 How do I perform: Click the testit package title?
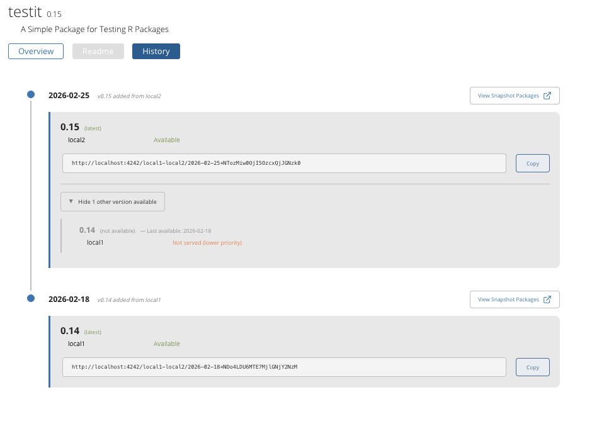point(25,11)
